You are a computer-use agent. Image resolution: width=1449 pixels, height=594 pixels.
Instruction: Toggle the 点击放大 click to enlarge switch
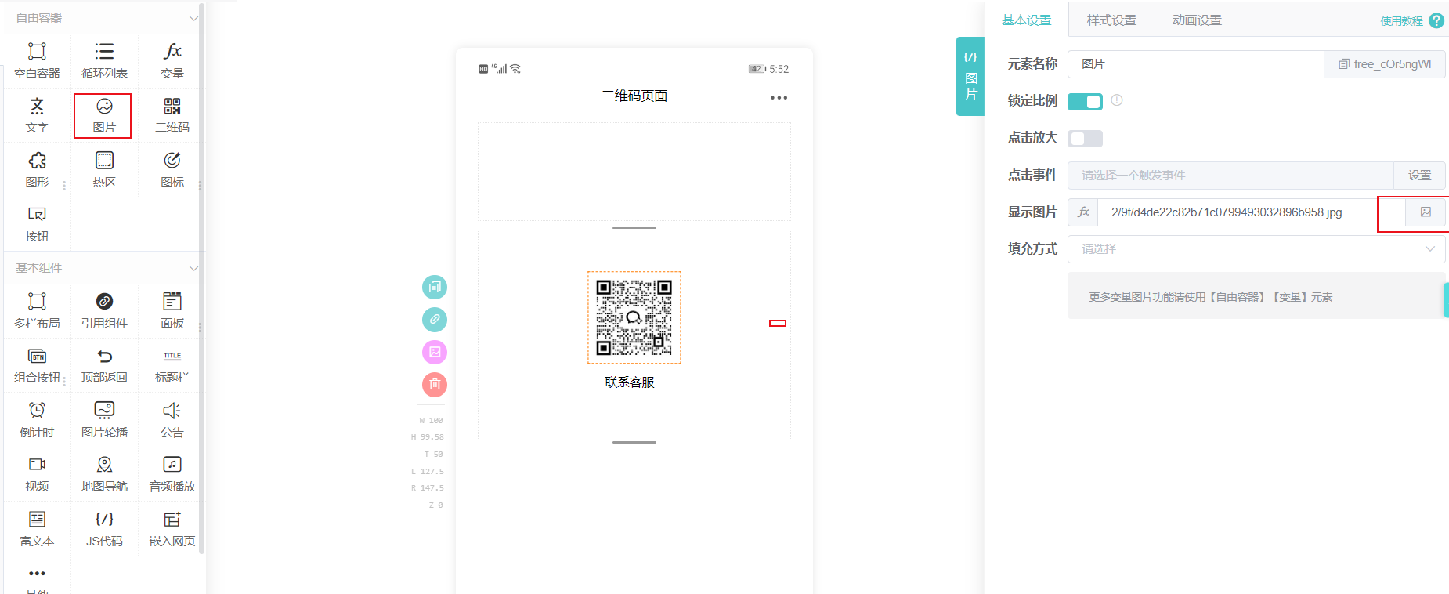click(x=1085, y=139)
